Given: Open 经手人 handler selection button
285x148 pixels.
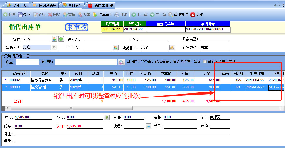Looking at the screenshot, I should tap(116, 47).
